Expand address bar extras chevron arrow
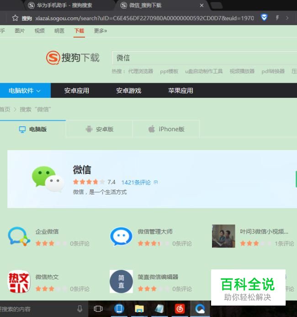This screenshot has width=297, height=317. pos(287,18)
